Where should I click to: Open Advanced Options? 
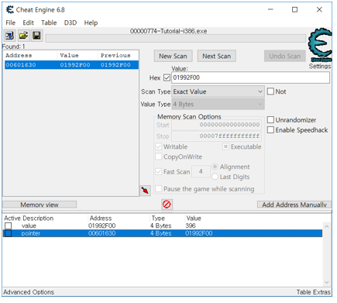[x=29, y=292]
